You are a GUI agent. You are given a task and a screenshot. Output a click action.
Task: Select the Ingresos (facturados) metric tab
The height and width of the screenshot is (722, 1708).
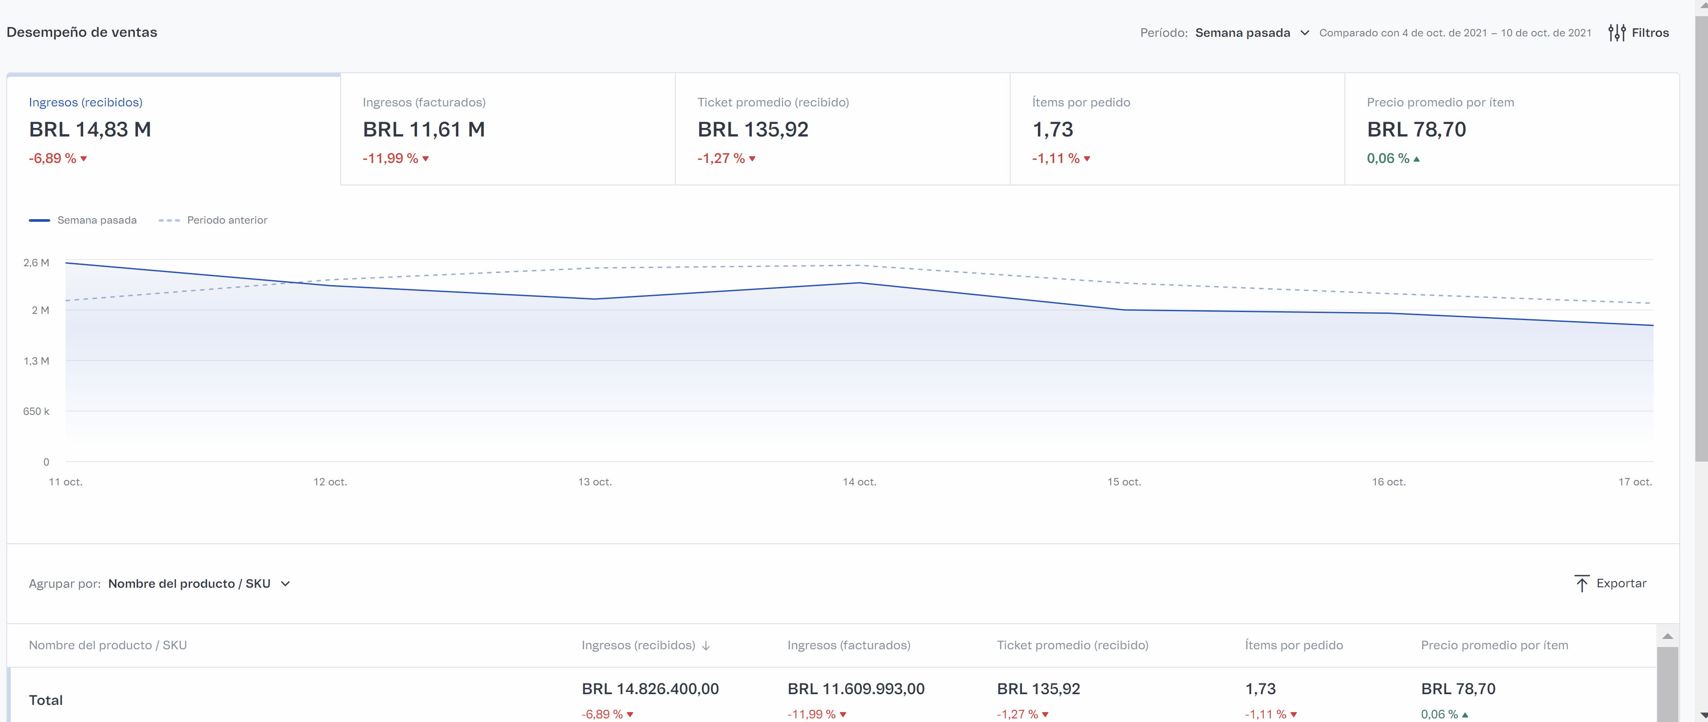coord(507,129)
